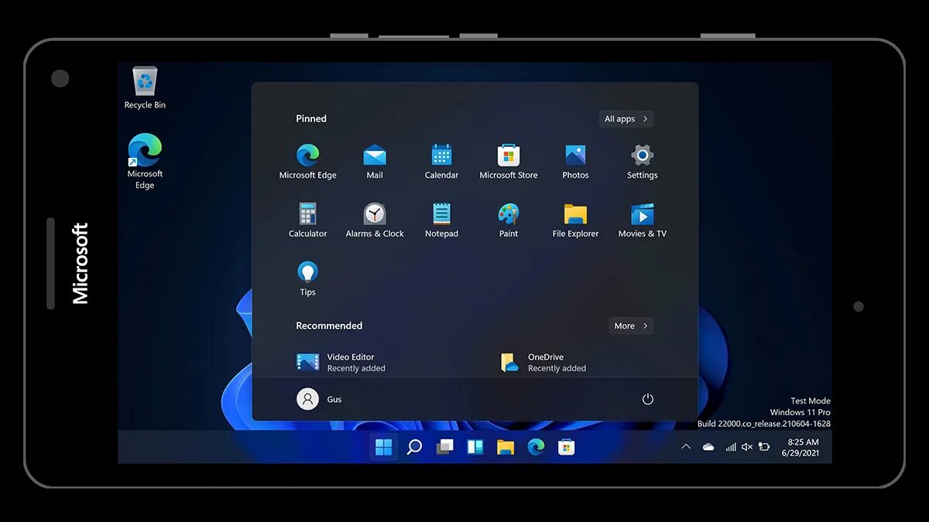Image resolution: width=929 pixels, height=522 pixels.
Task: Open Widgets from the taskbar
Action: tap(475, 447)
